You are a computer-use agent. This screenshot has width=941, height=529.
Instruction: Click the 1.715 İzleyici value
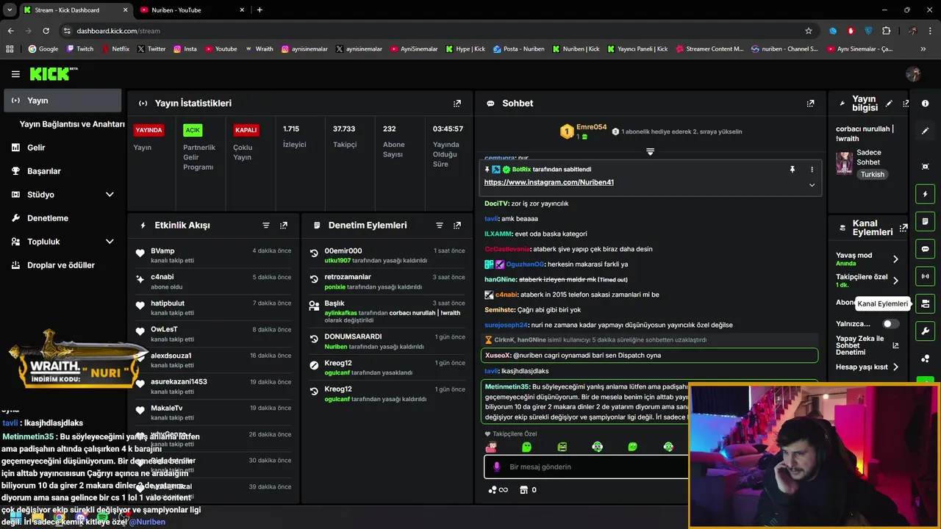pyautogui.click(x=291, y=129)
